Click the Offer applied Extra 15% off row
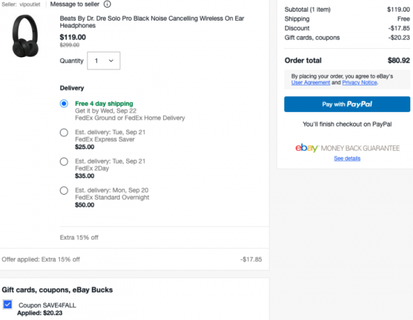The height and width of the screenshot is (320, 413). click(131, 259)
